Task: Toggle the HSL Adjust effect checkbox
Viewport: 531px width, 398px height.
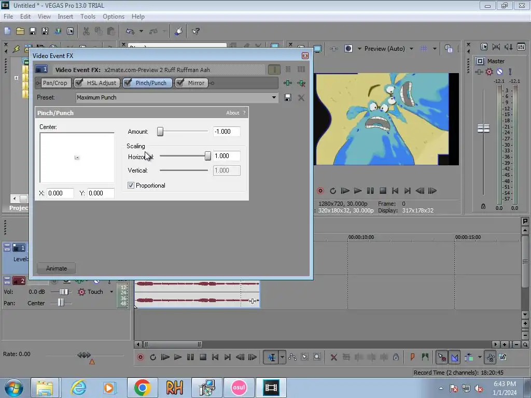Action: click(x=79, y=83)
